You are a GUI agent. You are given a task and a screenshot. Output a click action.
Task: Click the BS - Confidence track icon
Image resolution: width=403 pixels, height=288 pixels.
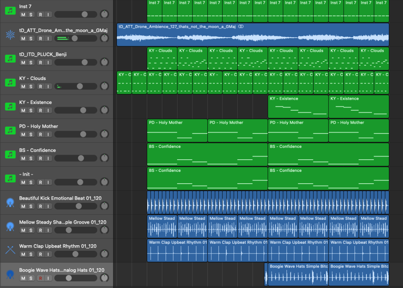(10, 154)
